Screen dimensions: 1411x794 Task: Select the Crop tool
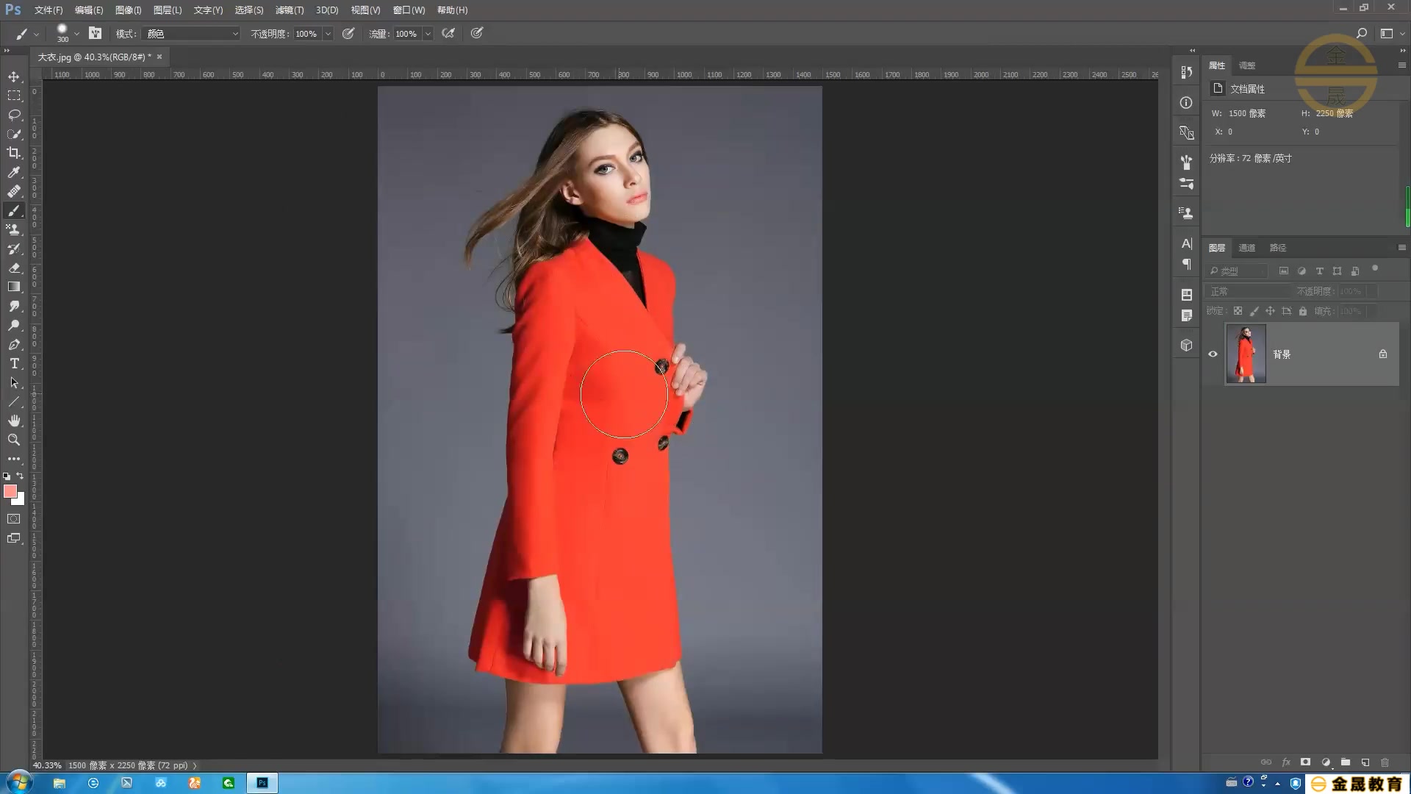click(14, 153)
